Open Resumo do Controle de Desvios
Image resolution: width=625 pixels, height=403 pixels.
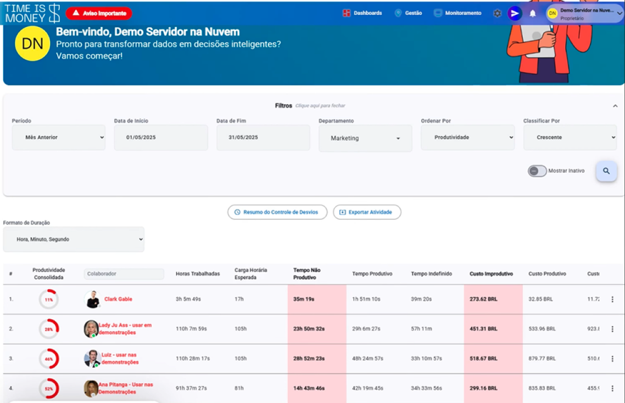point(277,212)
